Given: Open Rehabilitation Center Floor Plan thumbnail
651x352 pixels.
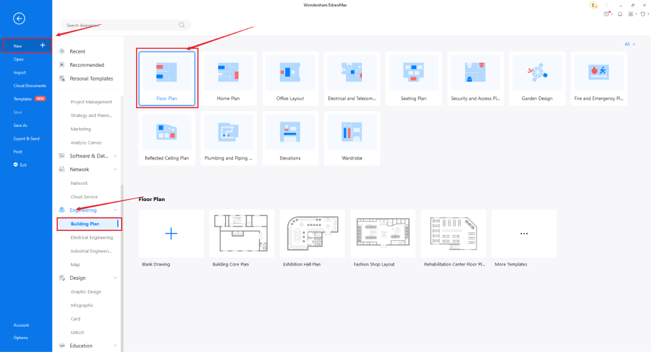Looking at the screenshot, I should point(453,234).
